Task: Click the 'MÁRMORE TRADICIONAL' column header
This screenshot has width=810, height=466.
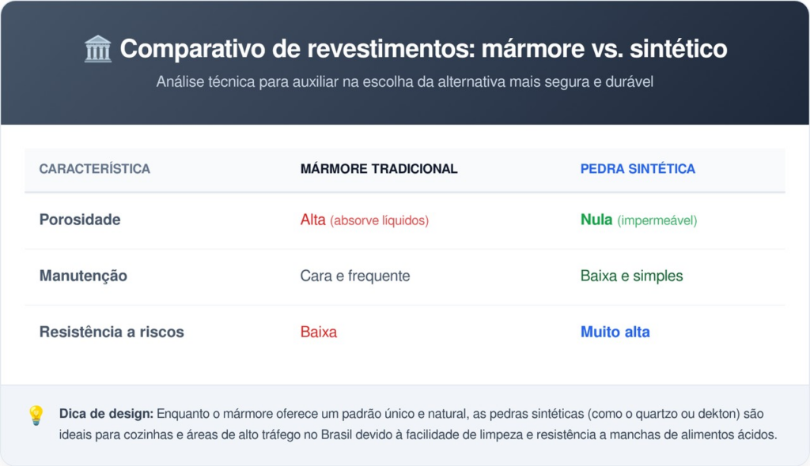Action: point(379,169)
